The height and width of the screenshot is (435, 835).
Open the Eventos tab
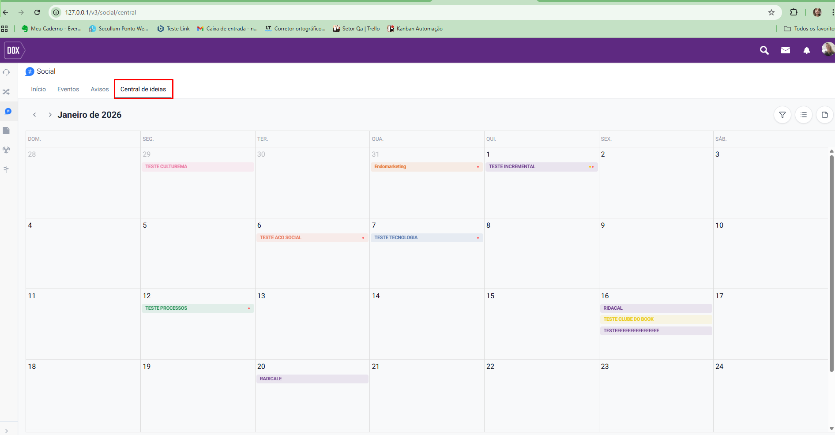(68, 89)
